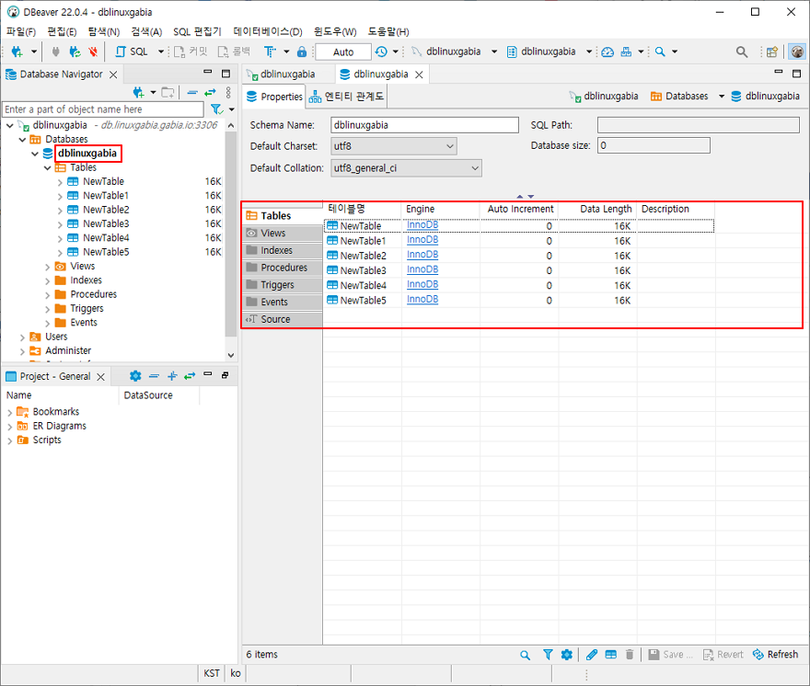810x686 pixels.
Task: Select the Source side tab
Action: [x=283, y=319]
